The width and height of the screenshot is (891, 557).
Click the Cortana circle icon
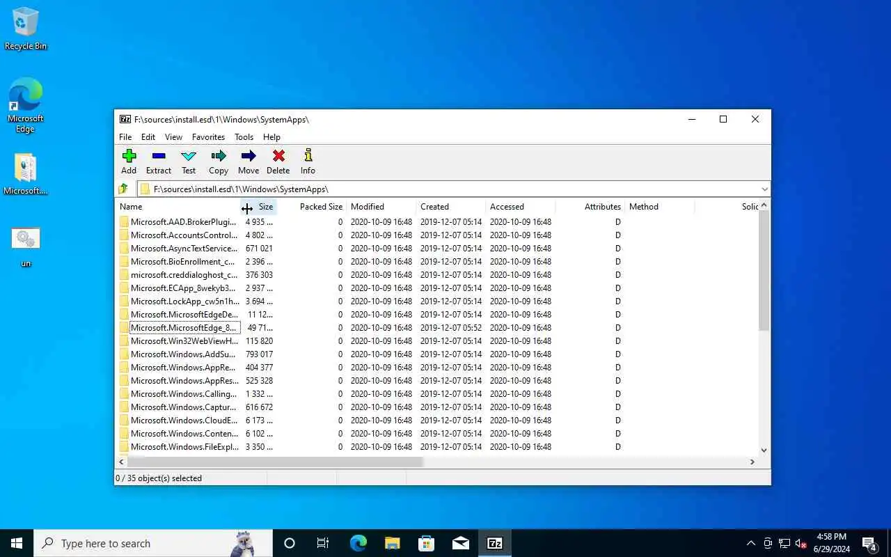[290, 543]
